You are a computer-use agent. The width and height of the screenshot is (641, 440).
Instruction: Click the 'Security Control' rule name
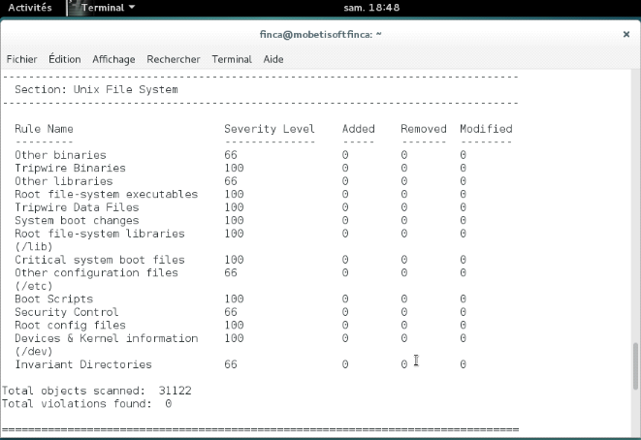pos(67,312)
